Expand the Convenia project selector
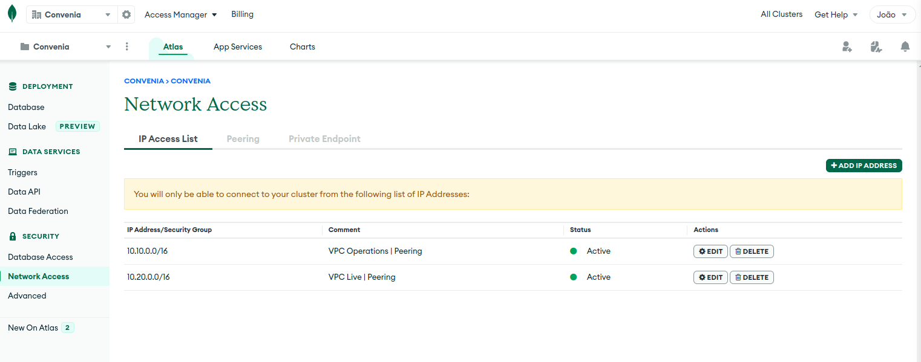The width and height of the screenshot is (921, 362). click(x=65, y=47)
